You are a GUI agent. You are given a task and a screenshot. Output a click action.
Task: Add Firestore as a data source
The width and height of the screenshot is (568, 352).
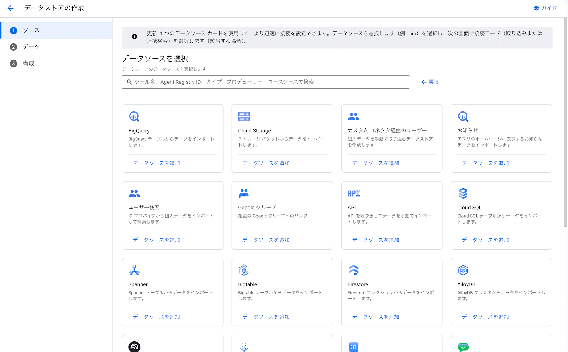point(376,317)
